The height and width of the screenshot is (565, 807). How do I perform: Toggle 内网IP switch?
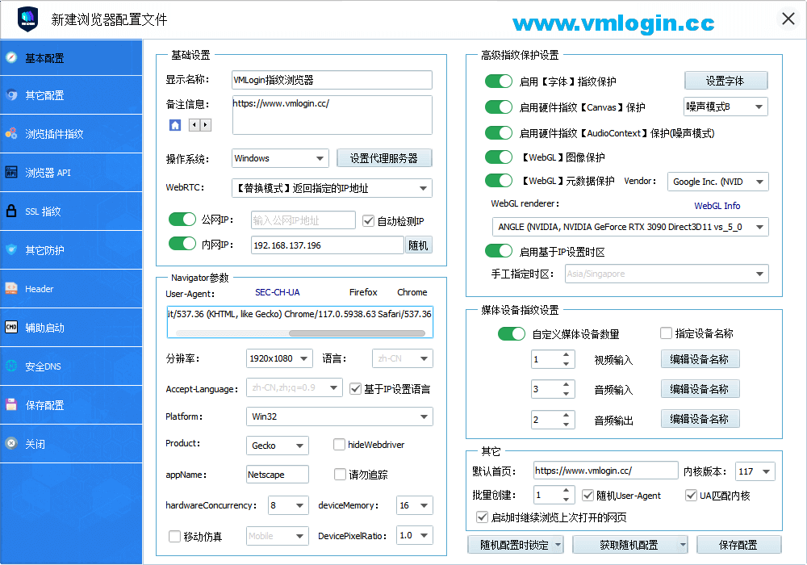182,244
